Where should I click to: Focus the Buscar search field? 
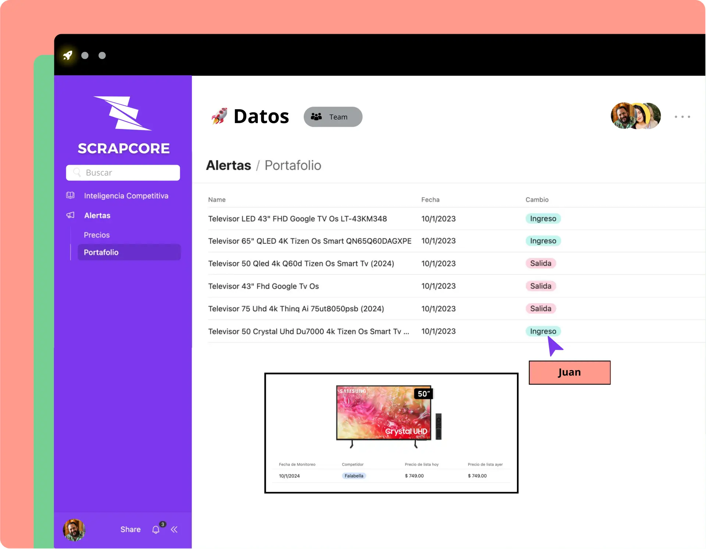(x=123, y=173)
